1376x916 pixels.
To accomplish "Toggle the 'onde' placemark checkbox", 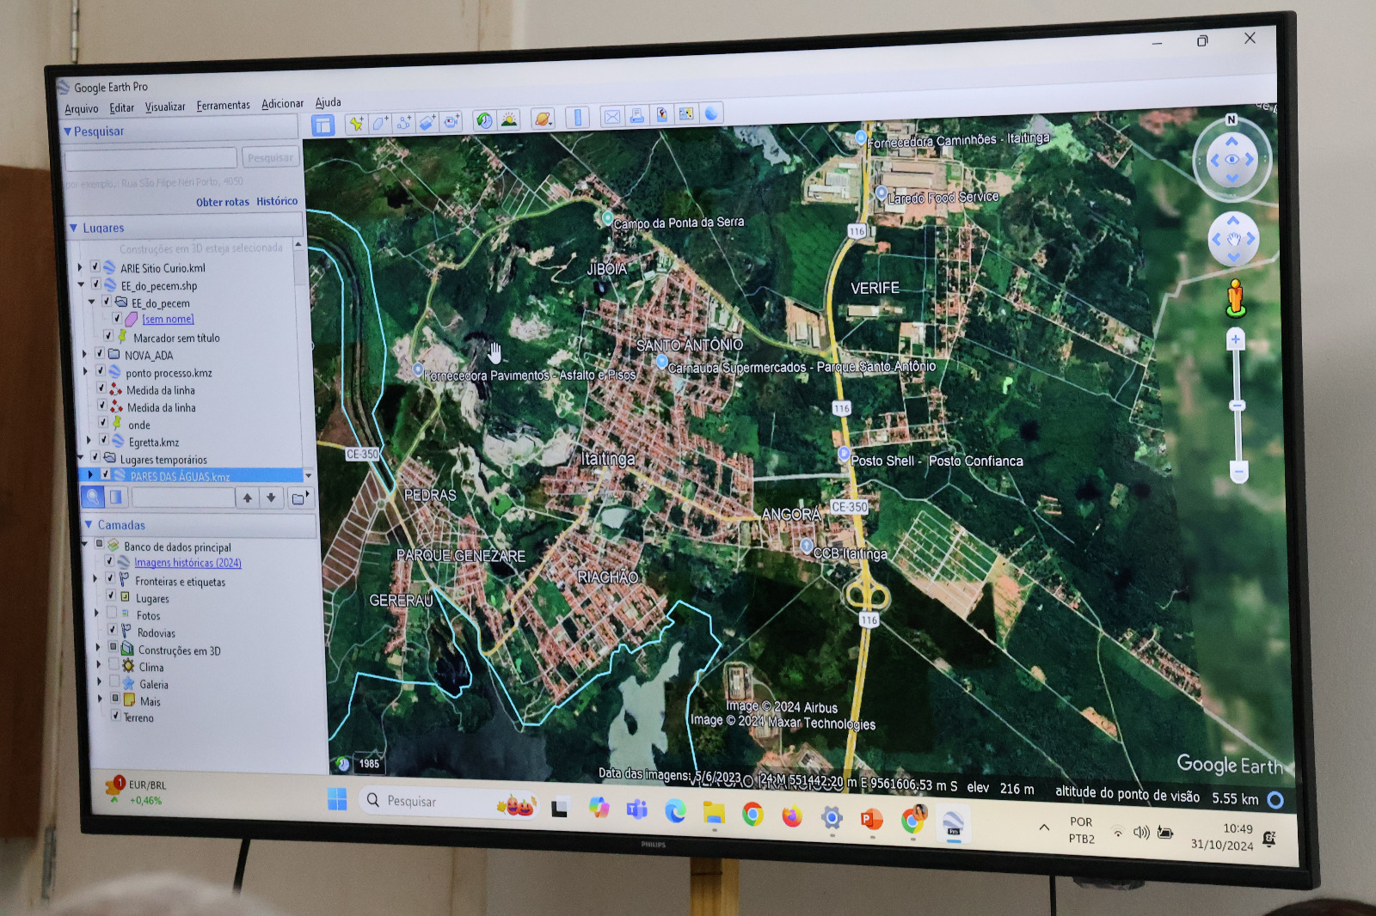I will [102, 422].
